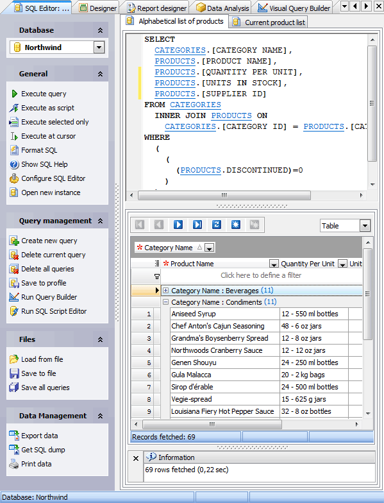Close the Information panel with X
Screen dimensions: 384x503
(136, 458)
